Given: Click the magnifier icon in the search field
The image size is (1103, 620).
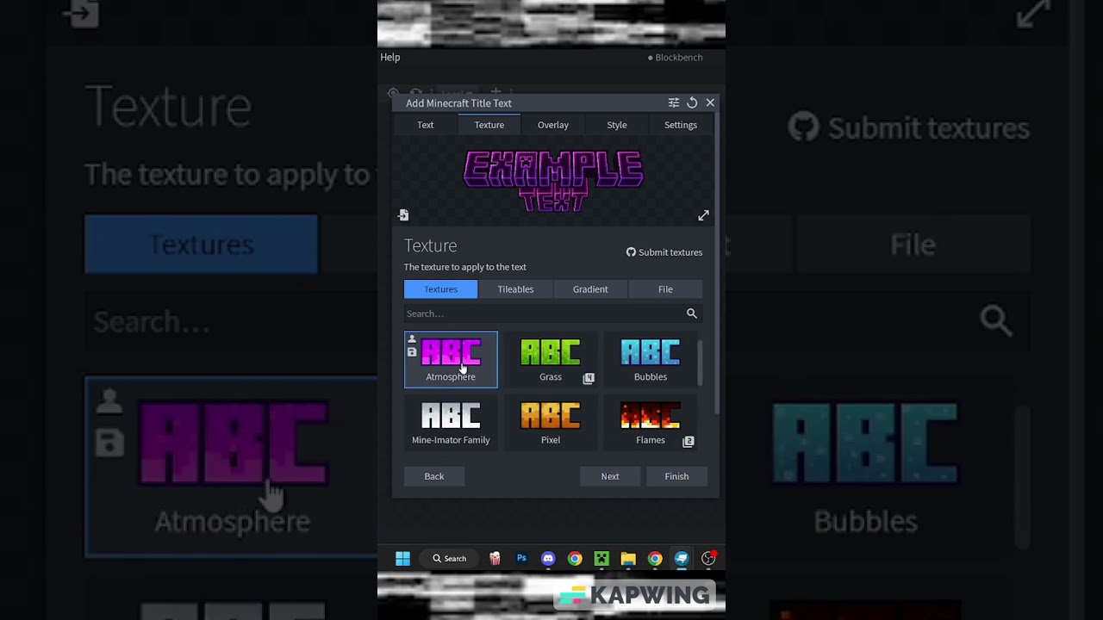Looking at the screenshot, I should pos(691,313).
